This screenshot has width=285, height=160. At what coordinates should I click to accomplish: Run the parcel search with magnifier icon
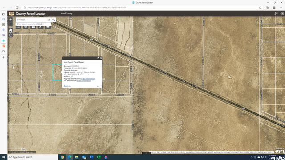(x=53, y=20)
